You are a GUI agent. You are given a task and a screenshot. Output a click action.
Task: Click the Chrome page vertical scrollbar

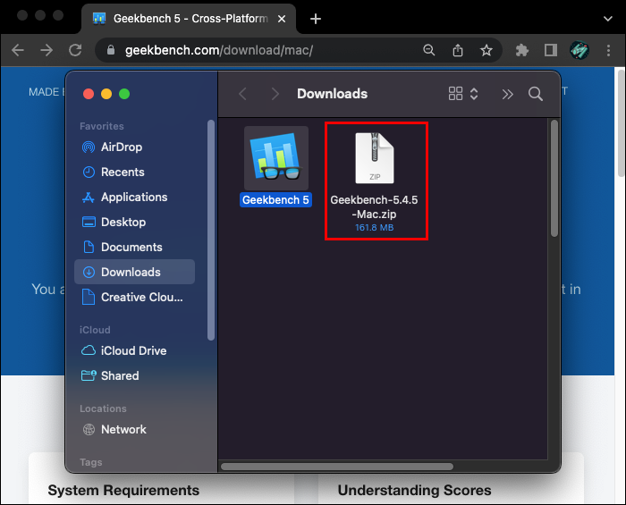point(622,122)
